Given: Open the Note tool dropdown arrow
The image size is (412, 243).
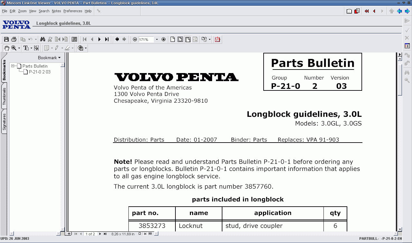Looking at the screenshot, I should [x=52, y=48].
